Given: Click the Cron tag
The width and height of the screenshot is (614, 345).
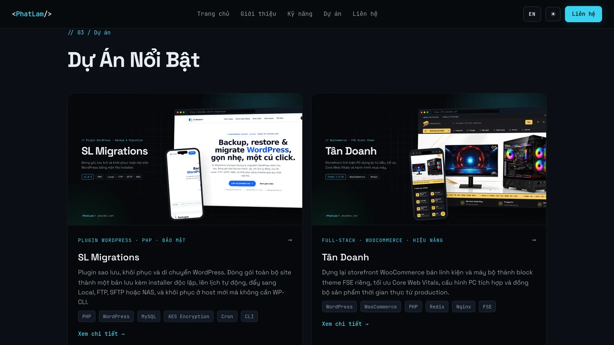Looking at the screenshot, I should (227, 317).
